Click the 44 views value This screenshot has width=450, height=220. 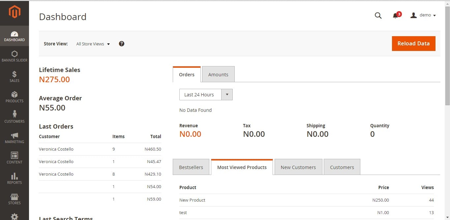tap(431, 200)
